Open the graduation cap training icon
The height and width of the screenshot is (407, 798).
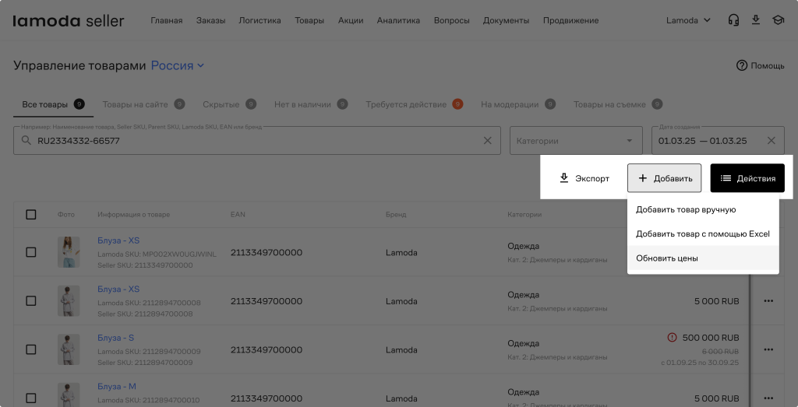(779, 20)
